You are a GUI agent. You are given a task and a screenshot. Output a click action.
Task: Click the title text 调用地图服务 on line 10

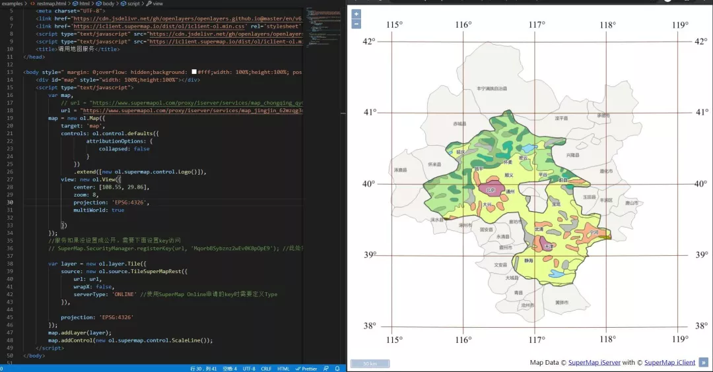point(76,49)
